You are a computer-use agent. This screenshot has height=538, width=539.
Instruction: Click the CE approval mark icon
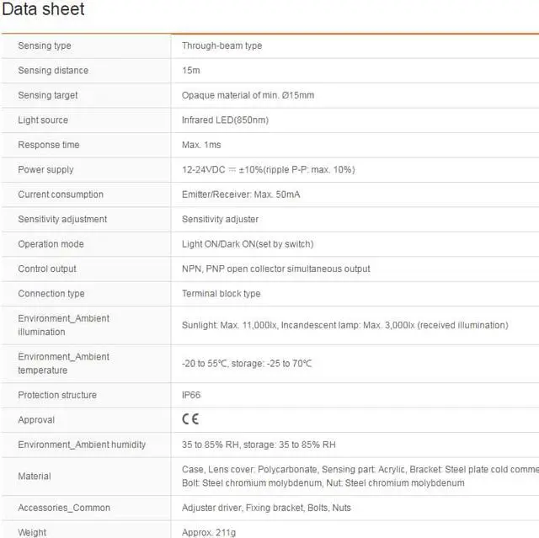190,419
